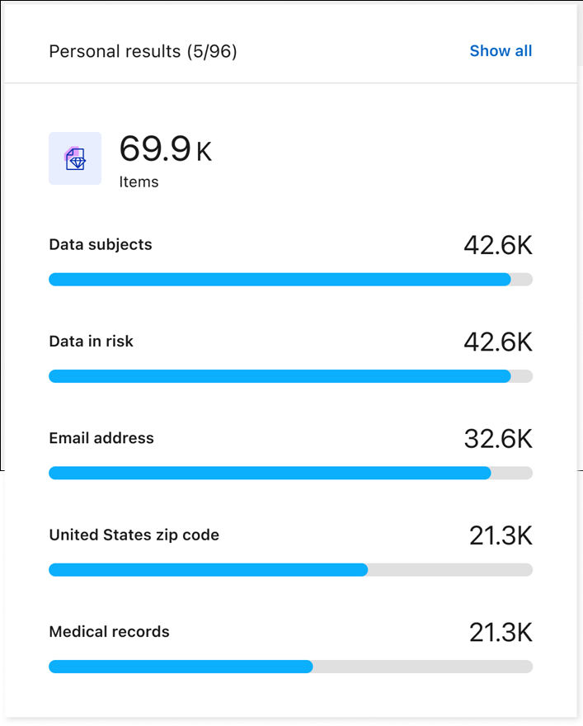Click the Data subjects progress bar
Viewport: 583px width, 726px height.
coord(290,280)
